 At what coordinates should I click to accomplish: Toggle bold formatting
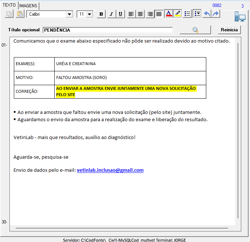coord(101,14)
